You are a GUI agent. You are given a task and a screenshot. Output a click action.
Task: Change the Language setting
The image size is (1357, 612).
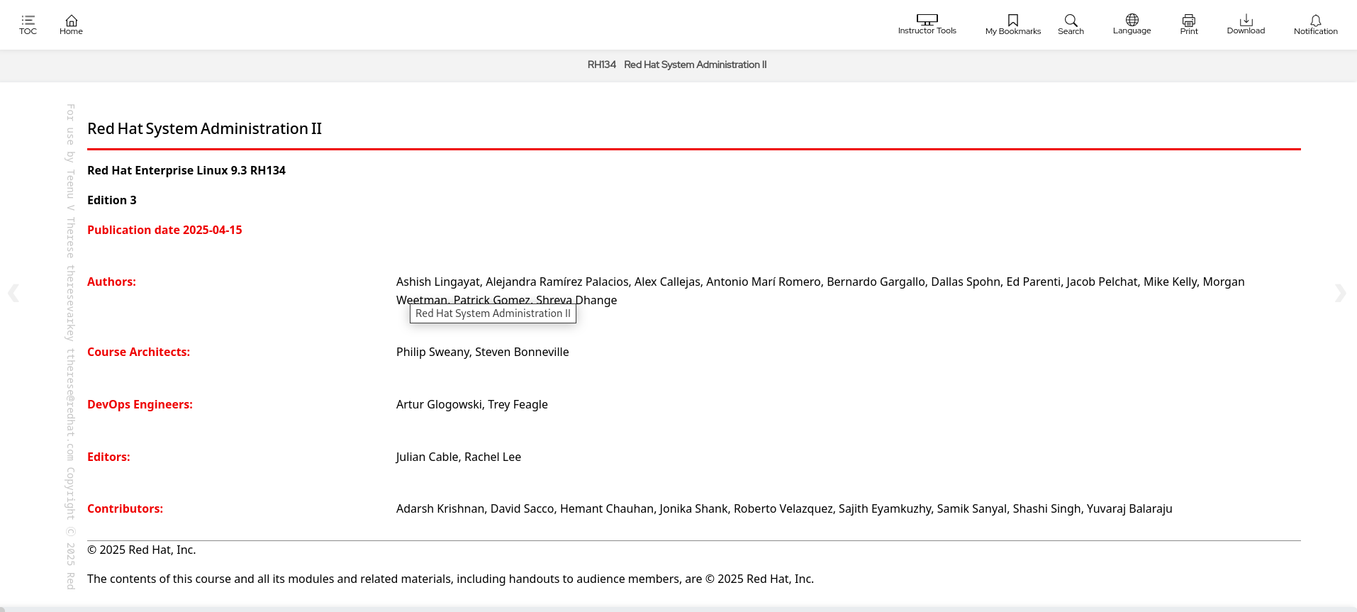coord(1132,25)
